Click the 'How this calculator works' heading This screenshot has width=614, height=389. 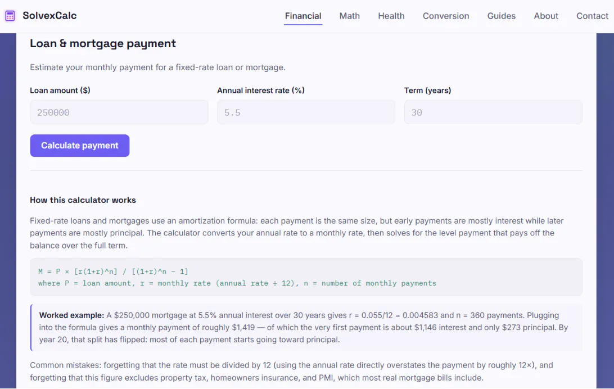(x=83, y=200)
